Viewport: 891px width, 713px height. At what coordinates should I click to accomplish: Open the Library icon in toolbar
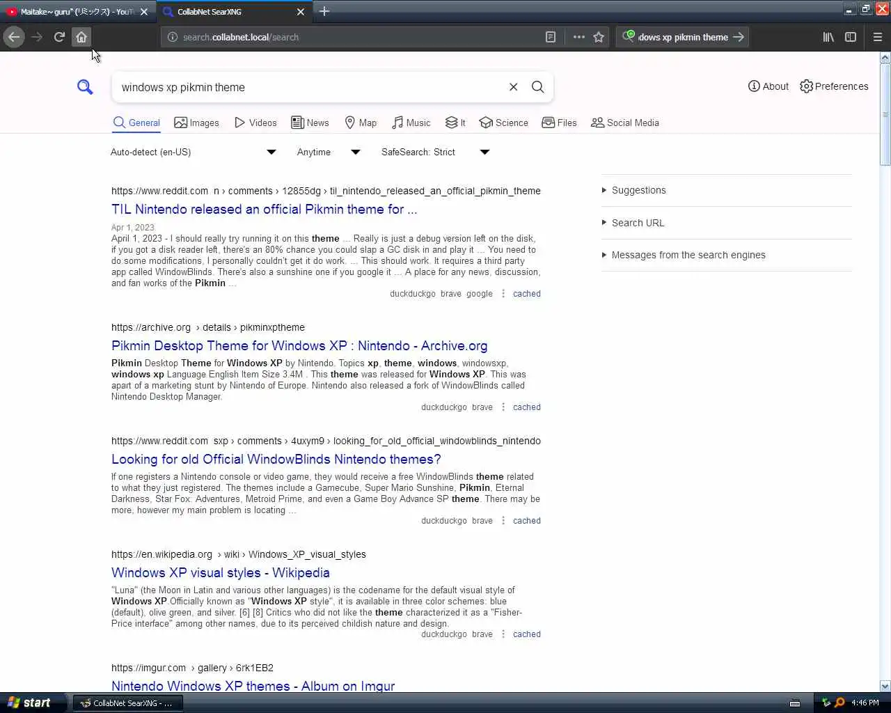828,37
